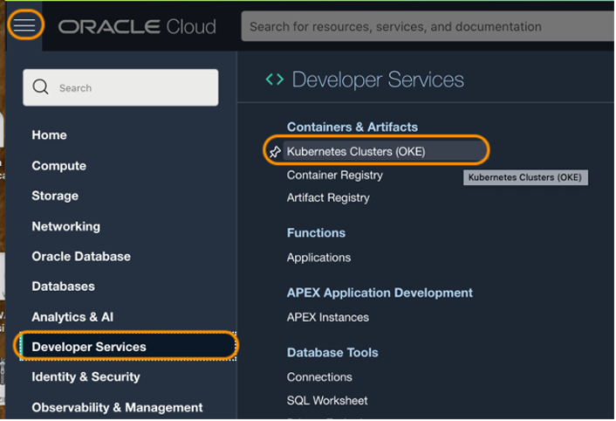This screenshot has width=616, height=421.
Task: Open APEX Instances link
Action: point(328,317)
